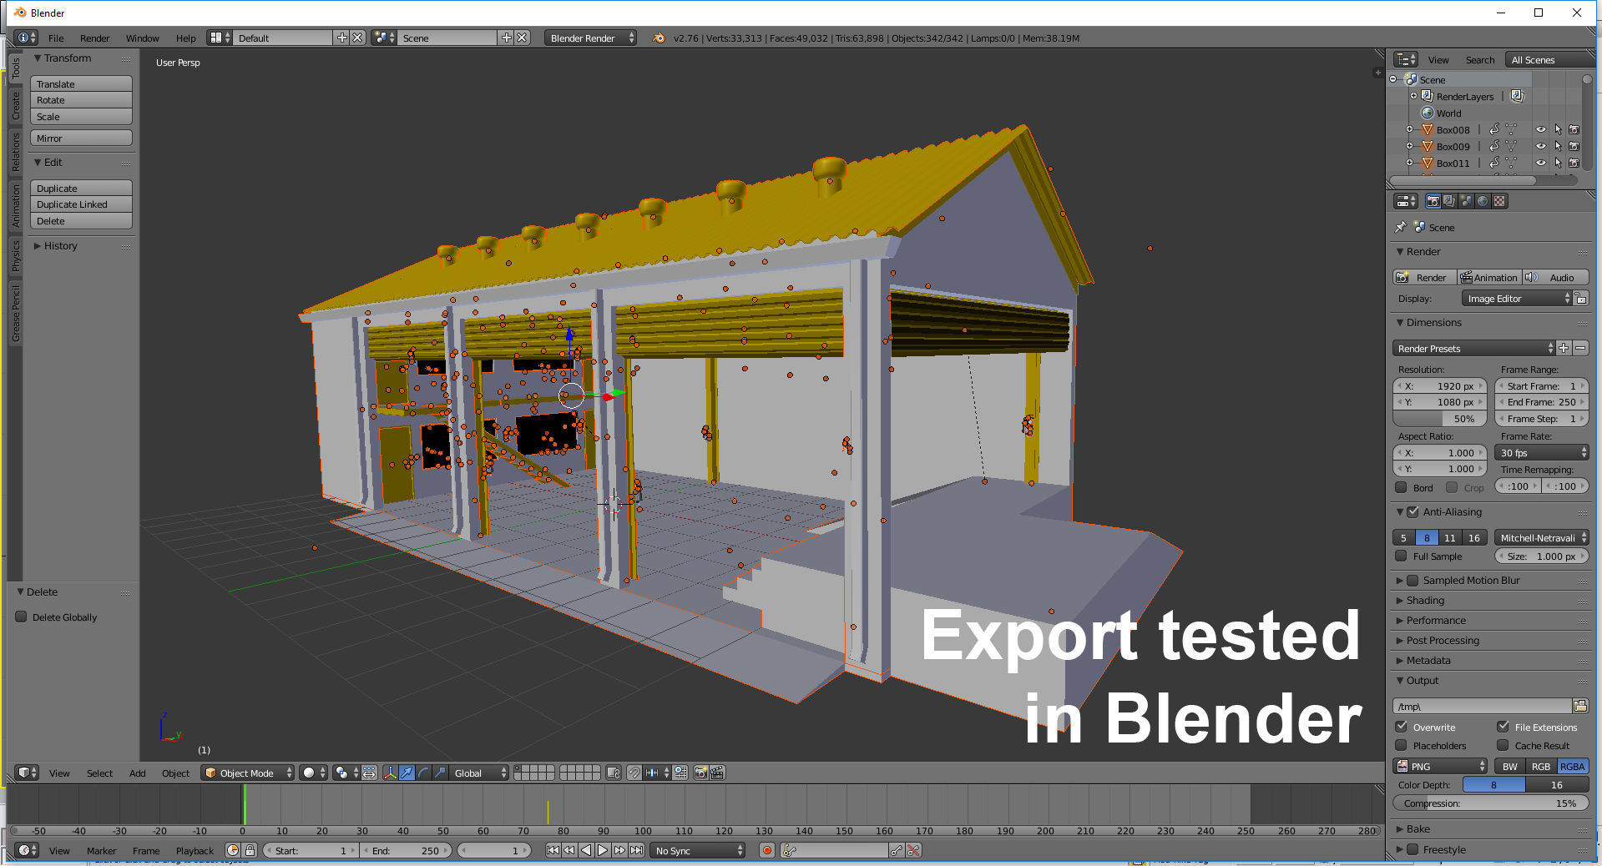Click the Outliner editor type selector icon
Image resolution: width=1602 pixels, height=866 pixels.
(x=1407, y=59)
